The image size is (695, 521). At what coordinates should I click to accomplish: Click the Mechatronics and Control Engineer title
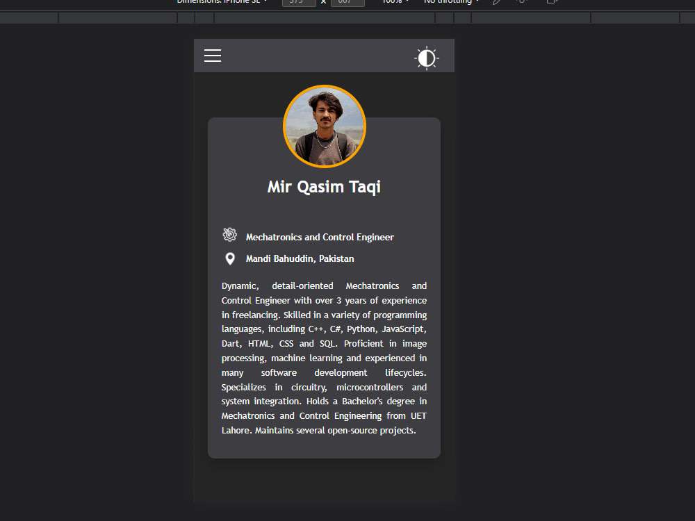[320, 237]
